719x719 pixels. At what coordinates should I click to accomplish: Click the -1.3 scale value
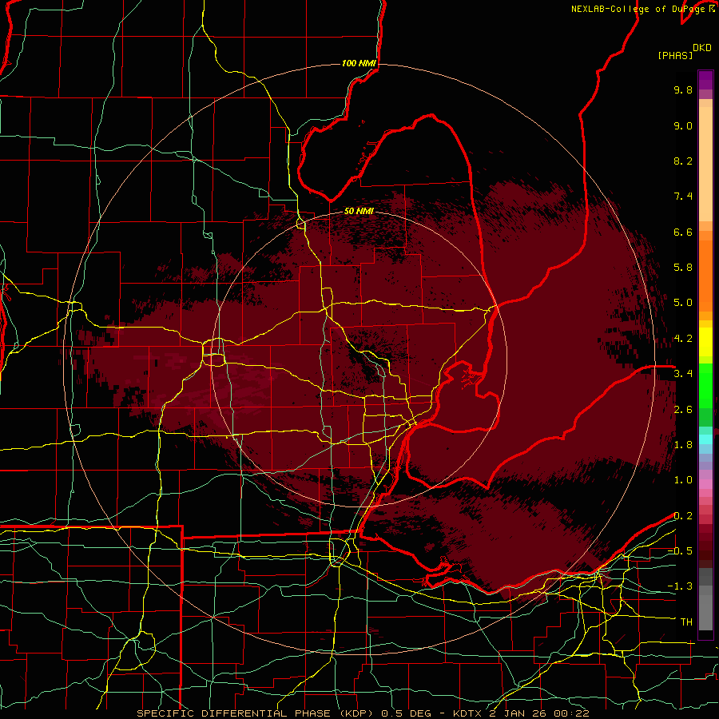(x=680, y=586)
